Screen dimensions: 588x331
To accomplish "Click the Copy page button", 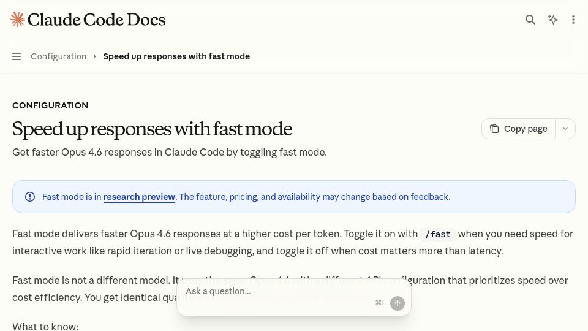I will (519, 129).
